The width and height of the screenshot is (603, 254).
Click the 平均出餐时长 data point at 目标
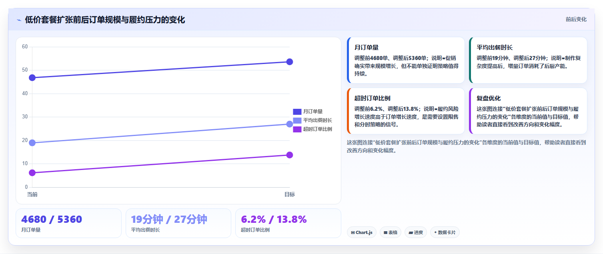click(x=290, y=124)
